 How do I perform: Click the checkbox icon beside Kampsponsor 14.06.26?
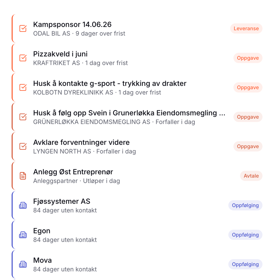tap(23, 29)
